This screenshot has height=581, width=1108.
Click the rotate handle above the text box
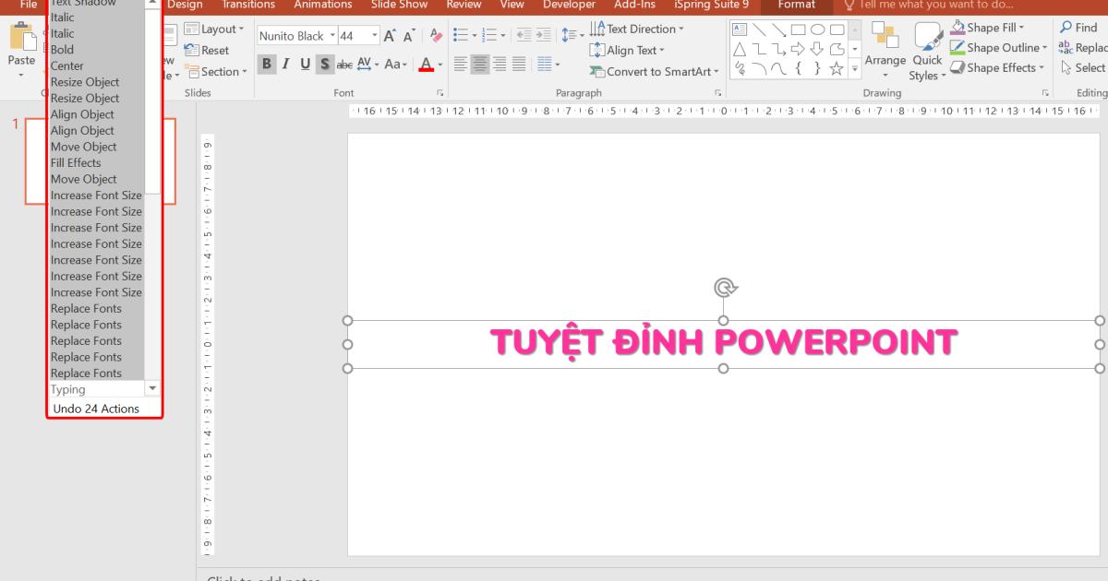724,288
